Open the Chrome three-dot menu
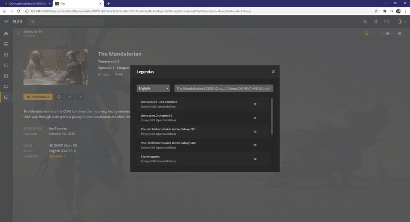The width and height of the screenshot is (410, 222). click(406, 11)
